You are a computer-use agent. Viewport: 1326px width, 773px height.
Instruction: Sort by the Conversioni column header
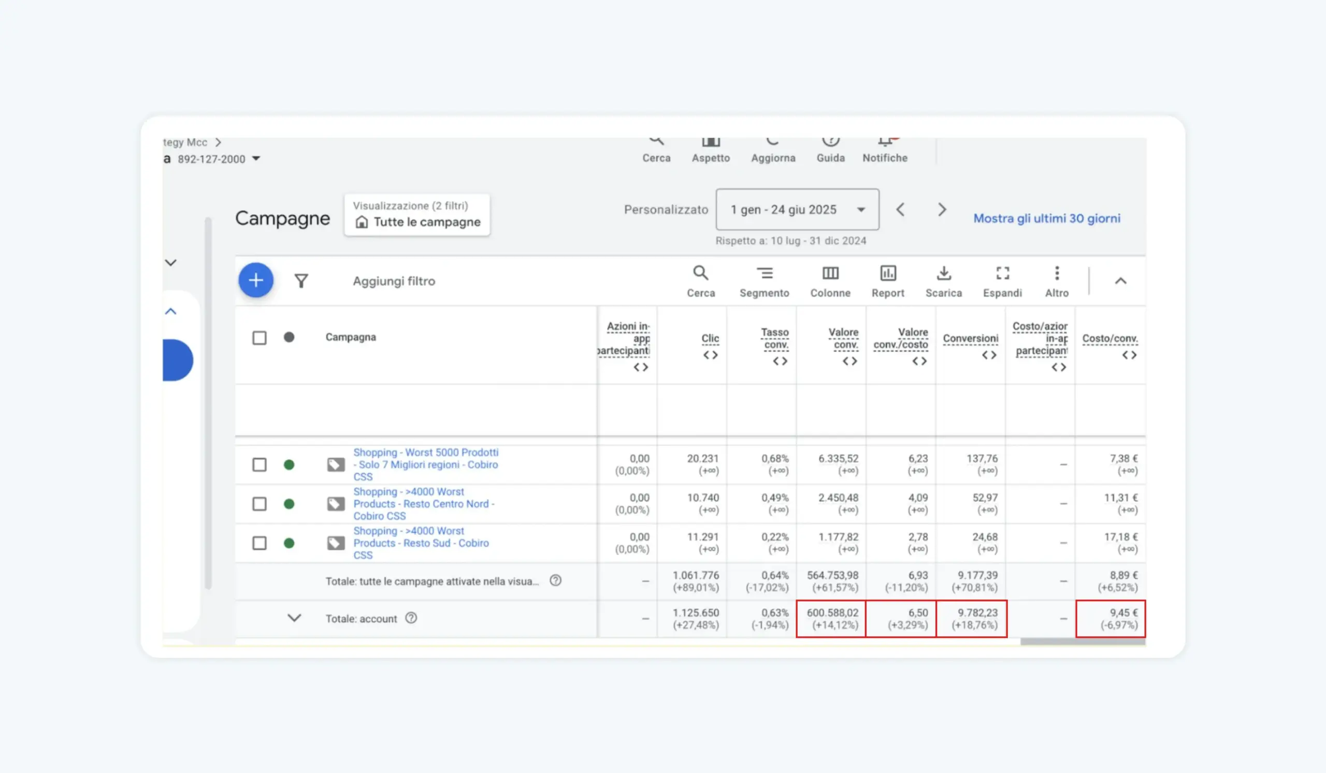tap(970, 339)
